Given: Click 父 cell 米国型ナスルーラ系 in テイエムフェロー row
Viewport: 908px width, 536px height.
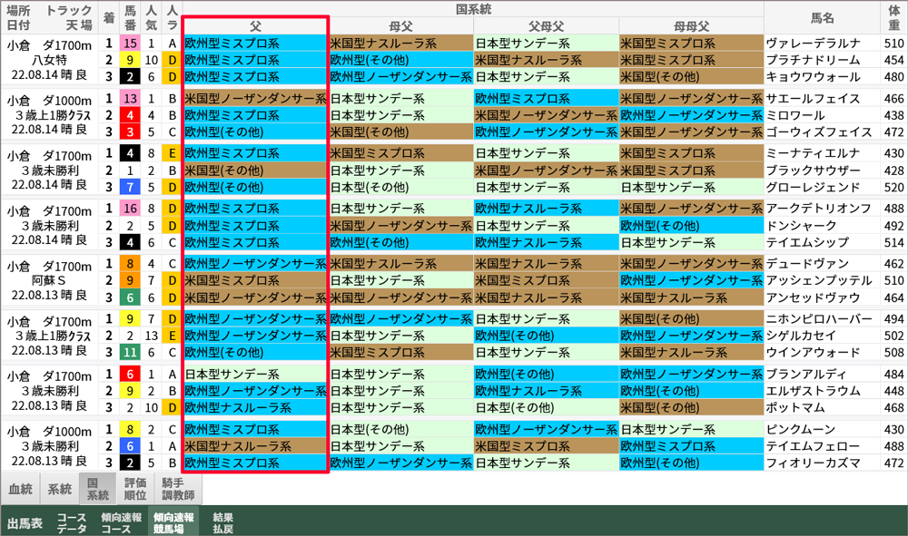Looking at the screenshot, I should click(x=255, y=446).
